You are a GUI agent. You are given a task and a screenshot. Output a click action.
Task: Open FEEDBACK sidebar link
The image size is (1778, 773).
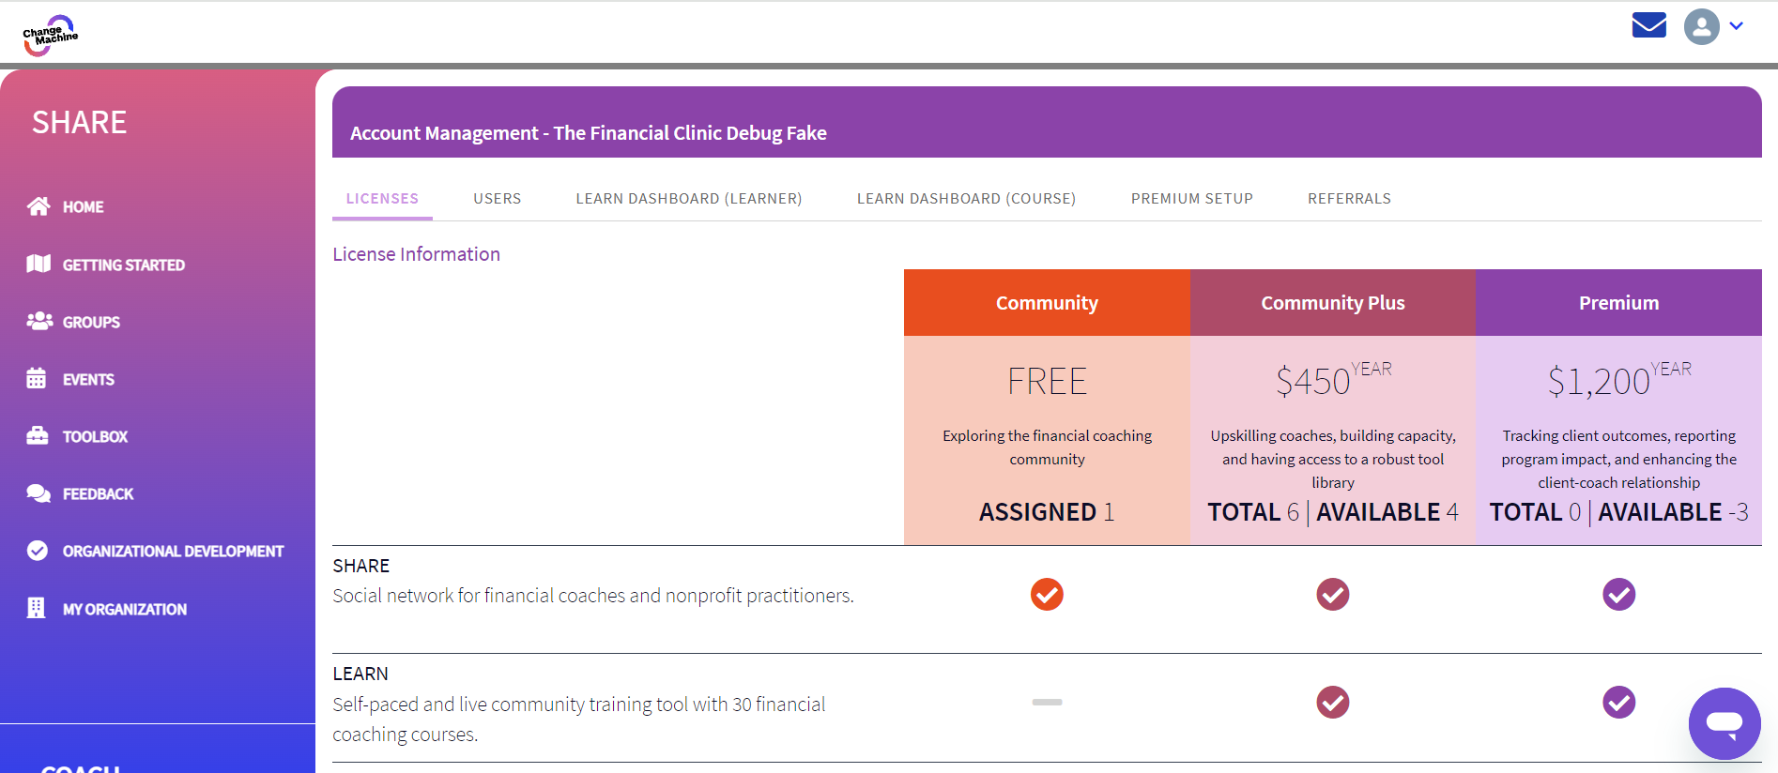(98, 494)
